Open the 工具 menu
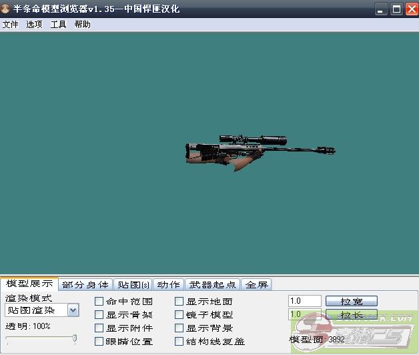 pos(59,24)
